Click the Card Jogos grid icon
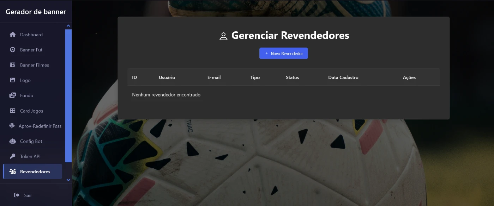Screen dimensions: 494x206 click(13, 111)
